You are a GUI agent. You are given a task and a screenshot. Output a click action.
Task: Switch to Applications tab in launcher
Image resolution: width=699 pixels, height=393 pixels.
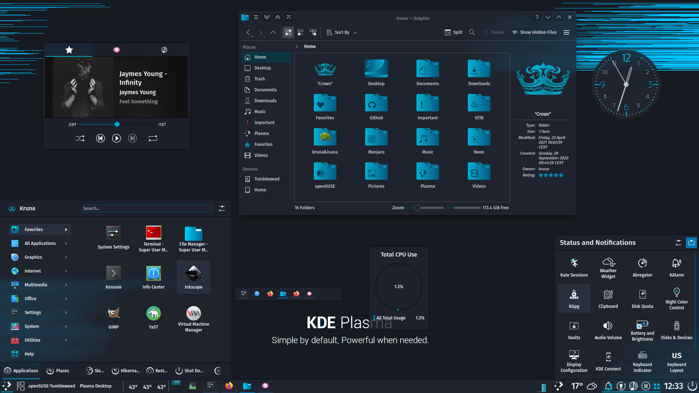[21, 371]
